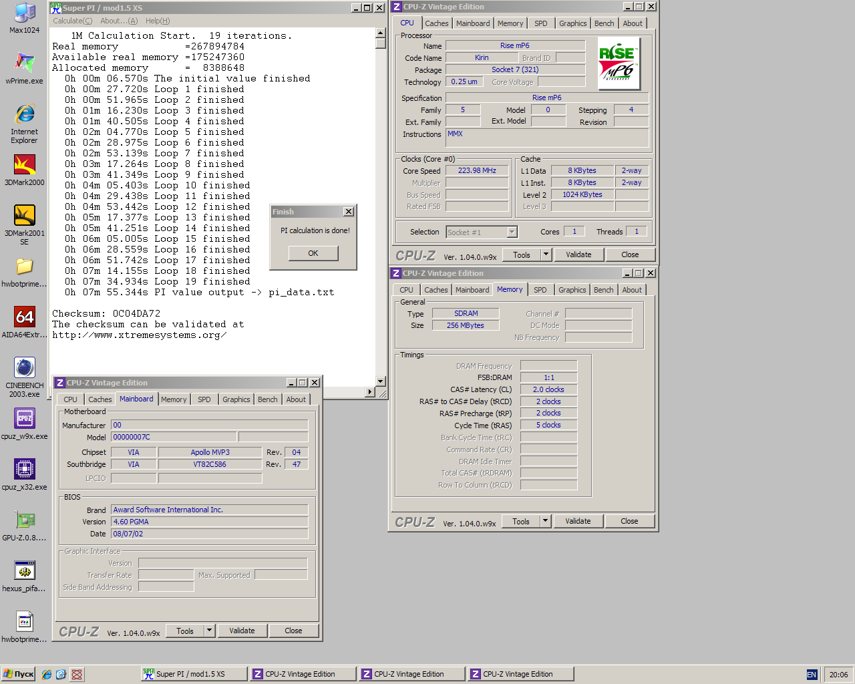Select the hexus_pifast desktop icon

(25, 576)
